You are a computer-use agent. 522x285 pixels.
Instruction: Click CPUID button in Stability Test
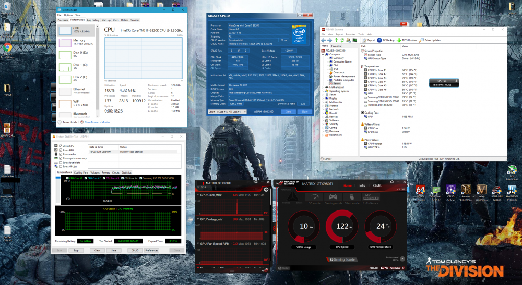pyautogui.click(x=135, y=250)
